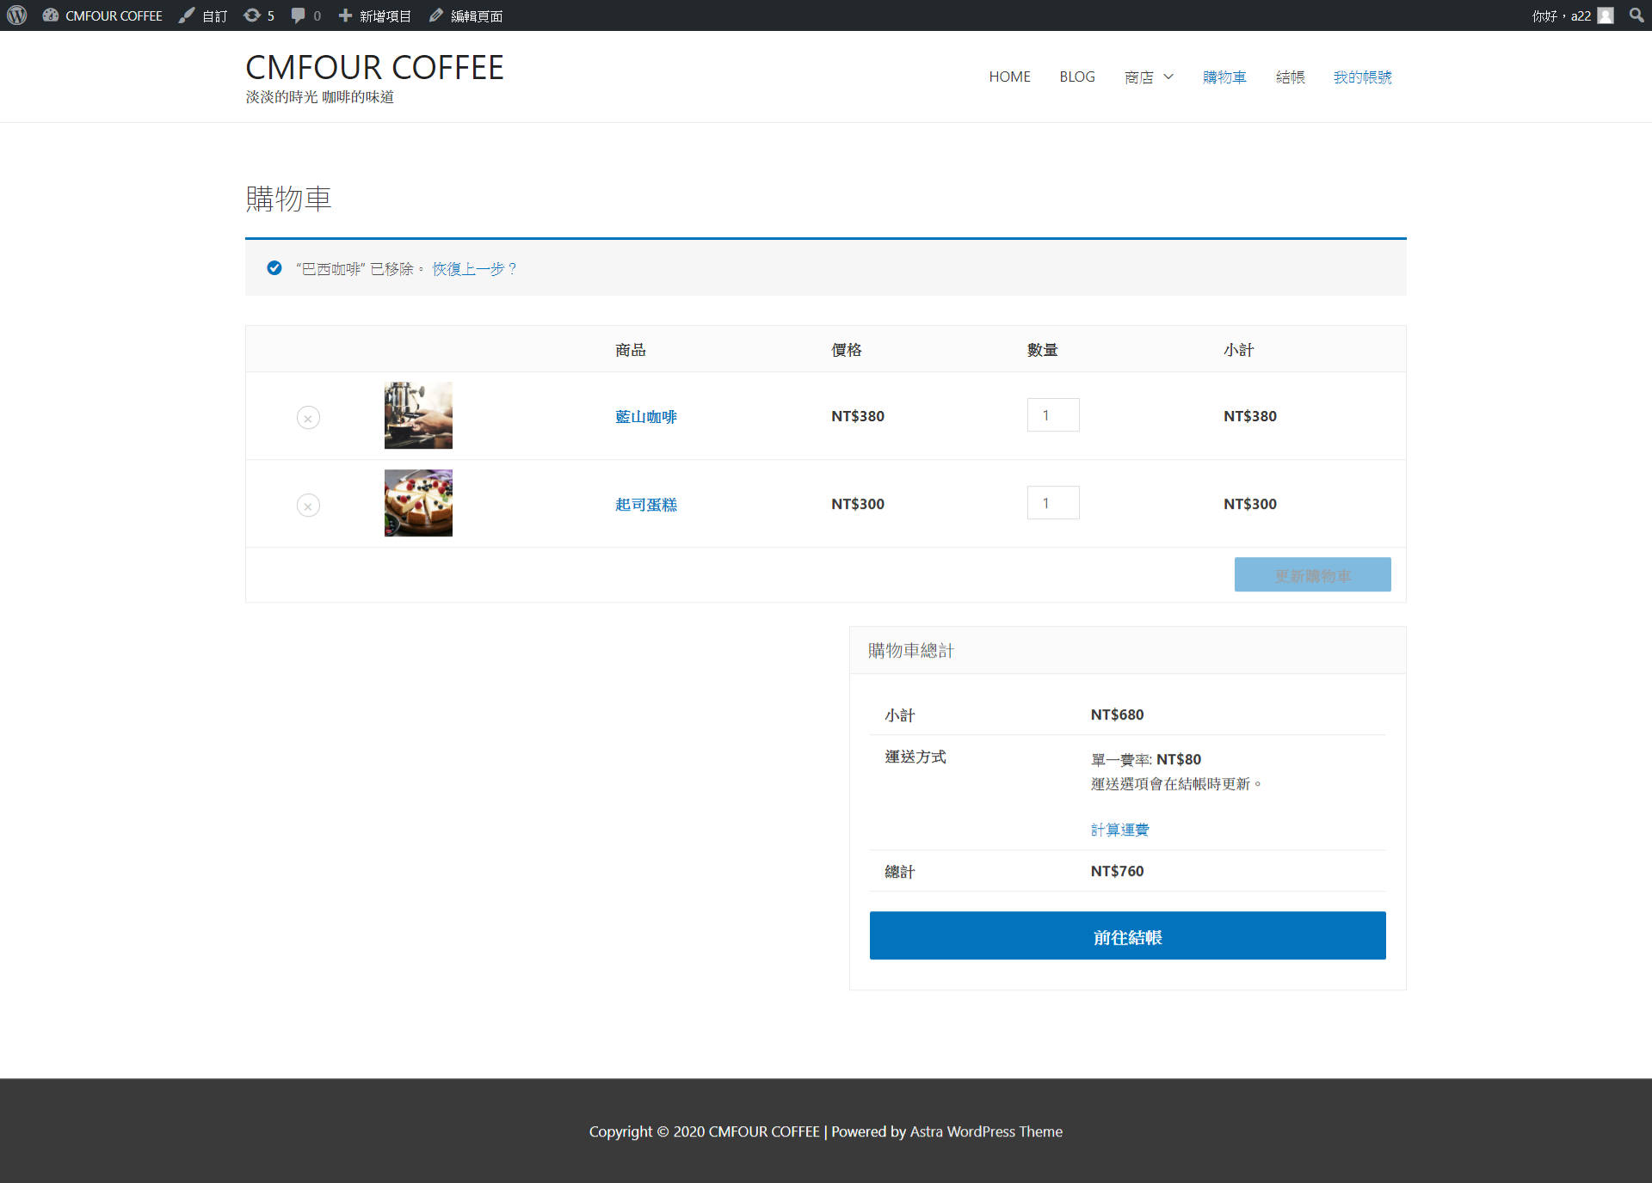Image resolution: width=1652 pixels, height=1183 pixels.
Task: Click the 更新購物車 button
Action: [x=1312, y=574]
